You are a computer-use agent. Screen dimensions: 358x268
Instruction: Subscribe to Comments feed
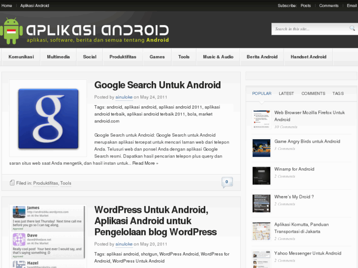[x=329, y=5]
